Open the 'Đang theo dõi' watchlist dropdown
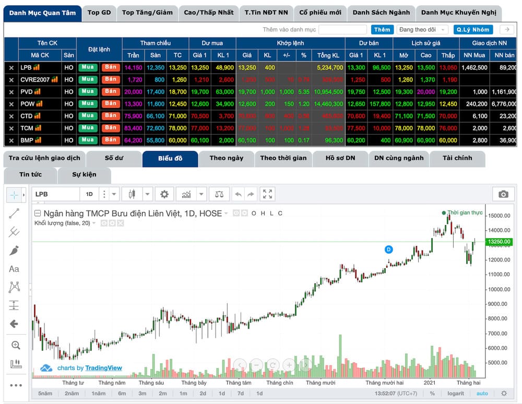The width and height of the screenshot is (522, 404). tap(422, 30)
